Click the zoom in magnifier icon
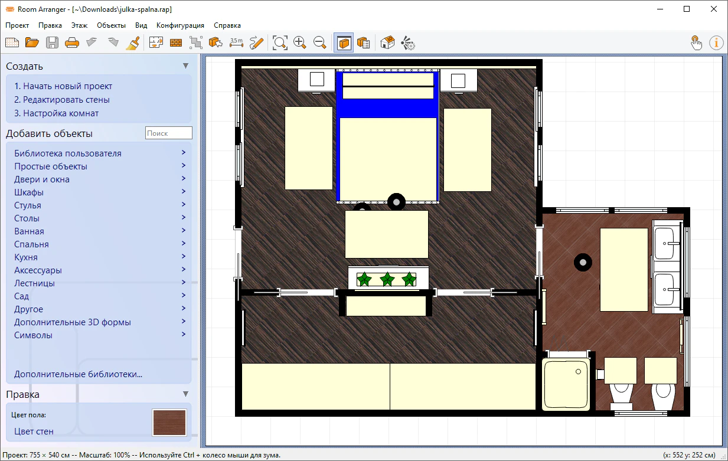 300,42
